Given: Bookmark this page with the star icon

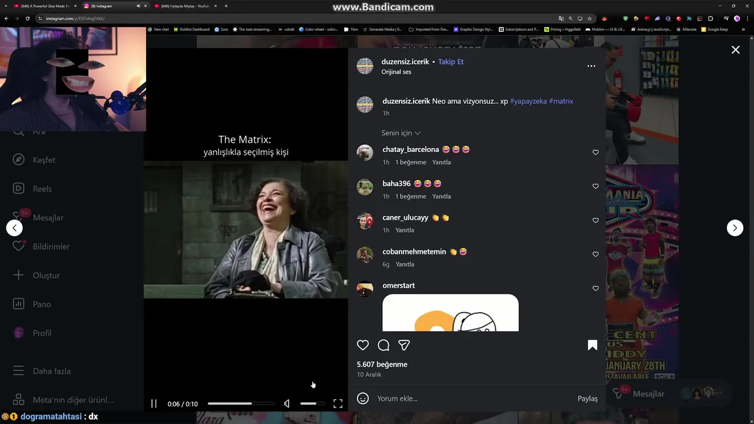Looking at the screenshot, I should tap(590, 18).
